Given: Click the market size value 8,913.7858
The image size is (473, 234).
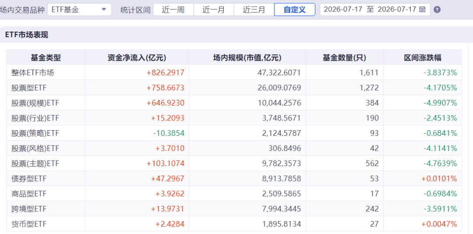Looking at the screenshot, I should tap(281, 178).
